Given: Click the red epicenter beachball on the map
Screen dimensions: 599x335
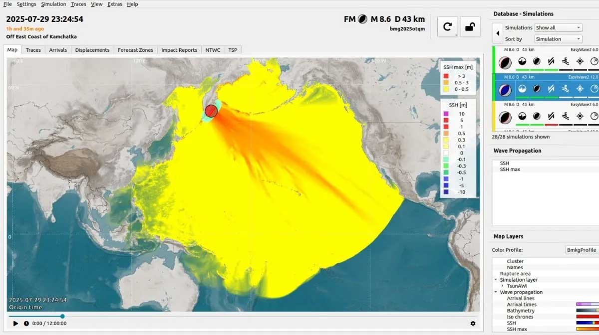Looking at the screenshot, I should click(x=211, y=111).
